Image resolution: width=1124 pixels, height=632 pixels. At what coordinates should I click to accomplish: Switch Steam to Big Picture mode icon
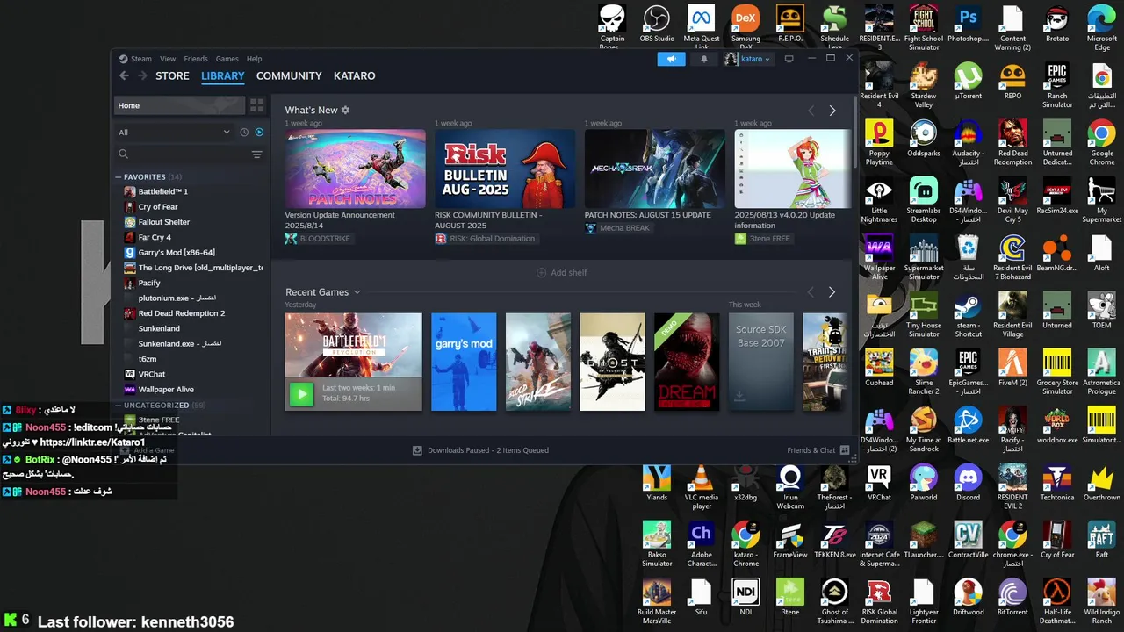pos(789,59)
